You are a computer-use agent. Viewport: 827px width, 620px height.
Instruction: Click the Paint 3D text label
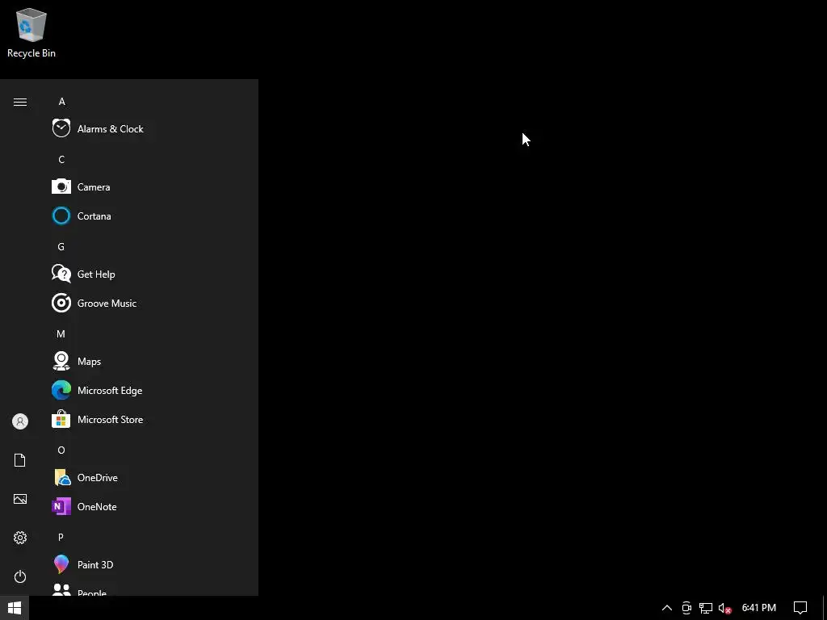coord(95,564)
